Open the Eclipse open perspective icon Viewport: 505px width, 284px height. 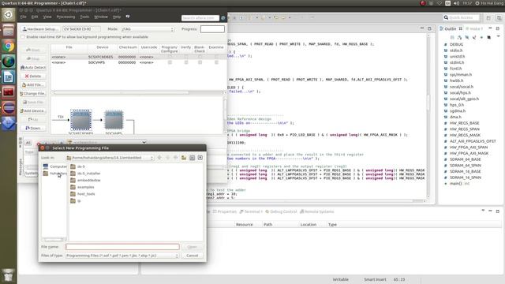coord(488,17)
